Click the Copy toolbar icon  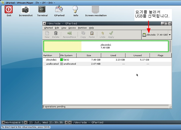click(83, 35)
